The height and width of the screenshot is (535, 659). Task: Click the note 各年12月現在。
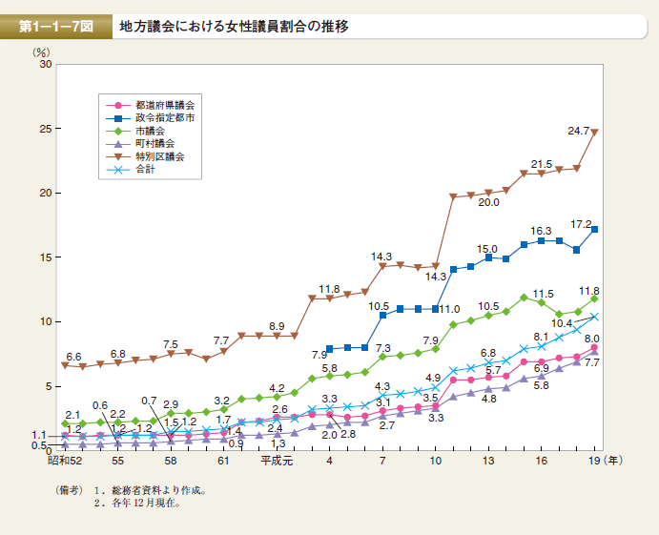tap(146, 504)
